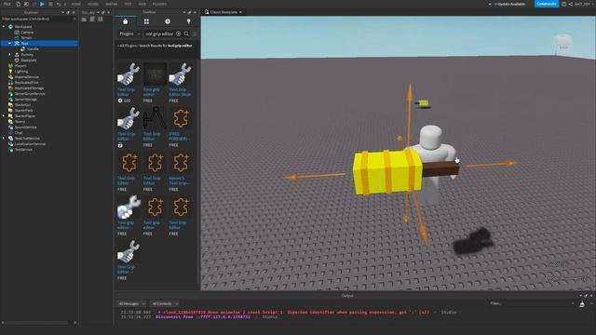Expand the StarterPlayer node in Explorer
The image size is (596, 335).
4,115
